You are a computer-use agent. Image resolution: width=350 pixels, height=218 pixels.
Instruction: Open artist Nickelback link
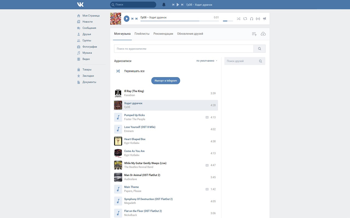(x=130, y=215)
